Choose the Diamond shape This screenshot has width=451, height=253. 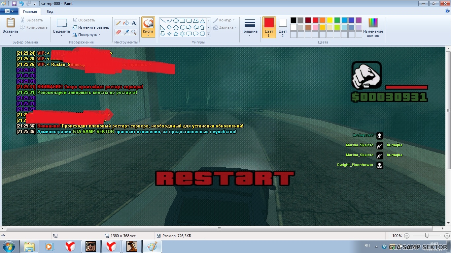pyautogui.click(x=169, y=27)
